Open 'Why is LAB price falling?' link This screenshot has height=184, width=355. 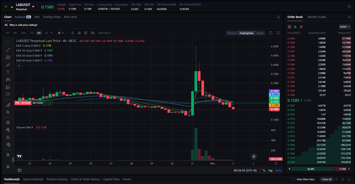(23, 25)
